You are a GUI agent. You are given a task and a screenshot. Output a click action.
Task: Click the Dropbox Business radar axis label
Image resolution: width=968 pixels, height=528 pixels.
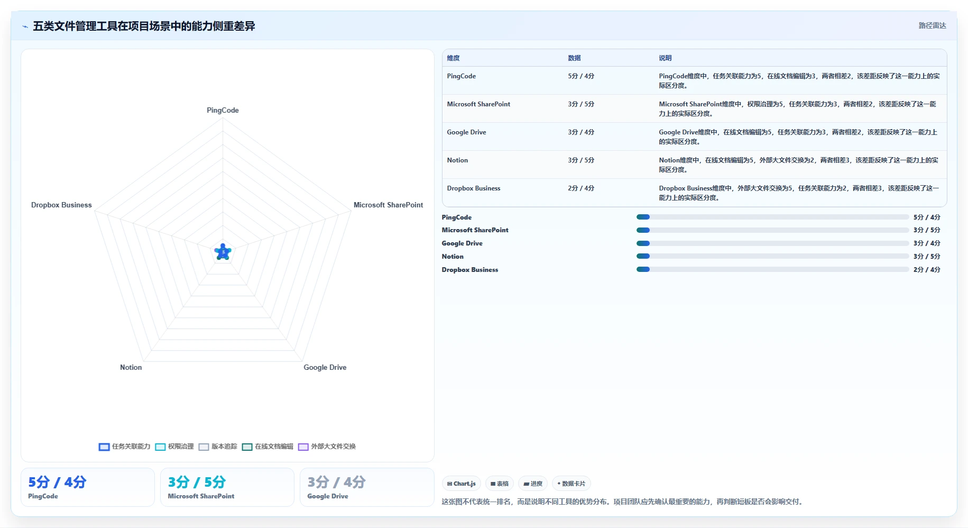pos(61,205)
